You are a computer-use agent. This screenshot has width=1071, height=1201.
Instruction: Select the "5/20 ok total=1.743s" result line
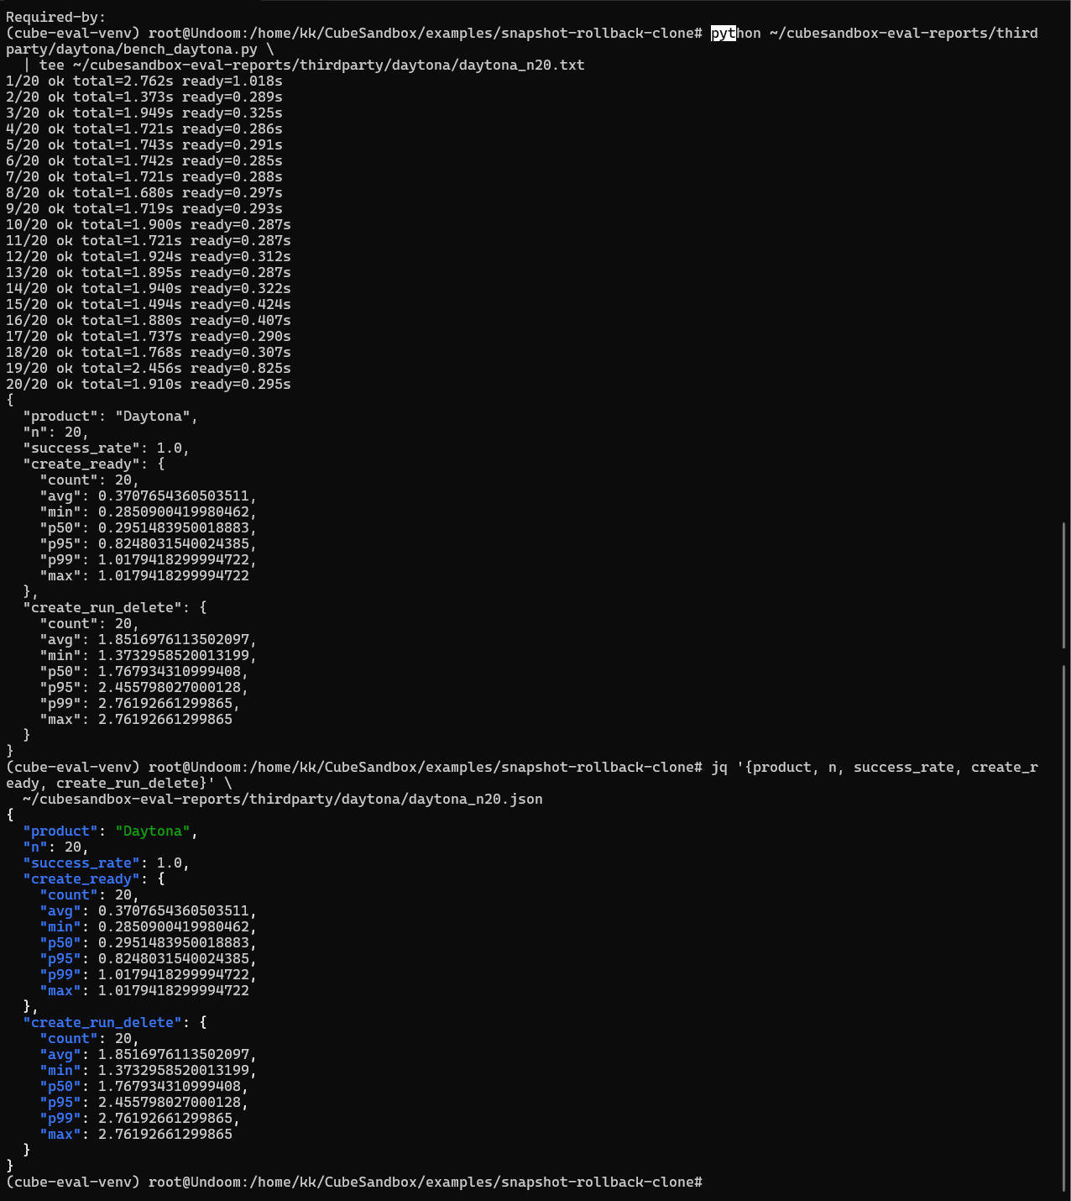pyautogui.click(x=144, y=144)
